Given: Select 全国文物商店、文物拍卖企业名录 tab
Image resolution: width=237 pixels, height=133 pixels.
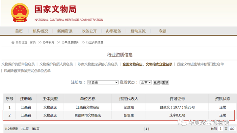Looking at the screenshot, I should [147, 64].
